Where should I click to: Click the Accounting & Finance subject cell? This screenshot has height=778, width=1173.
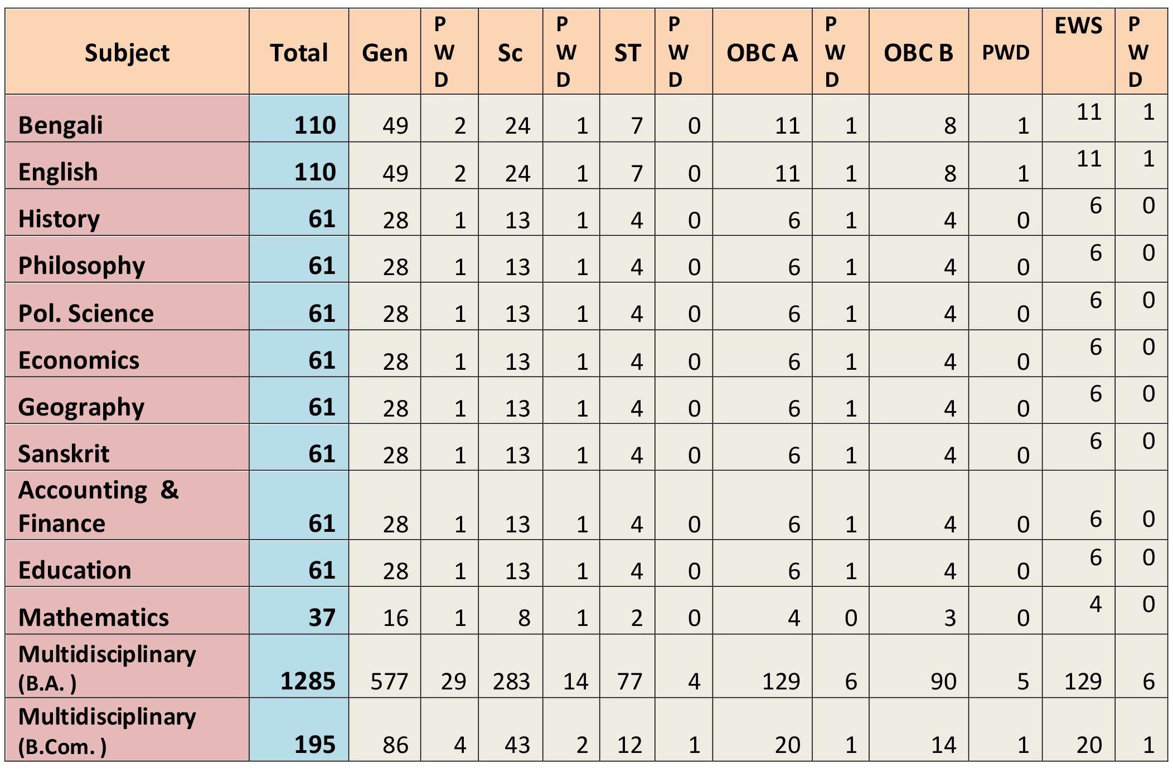(98, 507)
